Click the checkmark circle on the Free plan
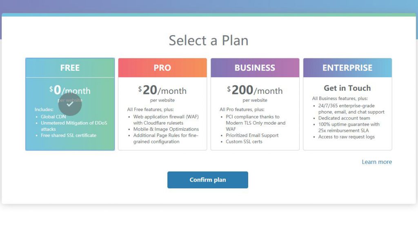The height and width of the screenshot is (227, 418). 70,104
